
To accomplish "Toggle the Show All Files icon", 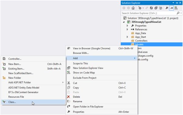I will click(x=161, y=8).
